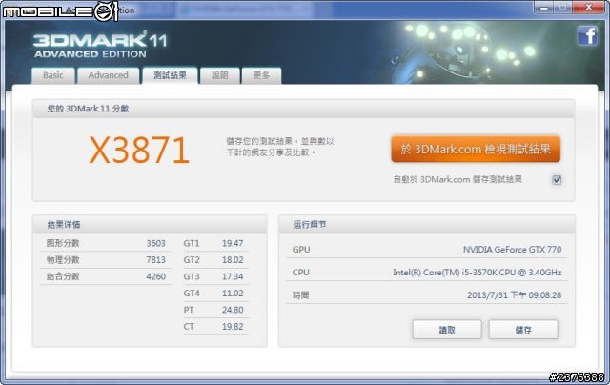Click physics score value 7813
610x385 pixels.
tap(156, 260)
